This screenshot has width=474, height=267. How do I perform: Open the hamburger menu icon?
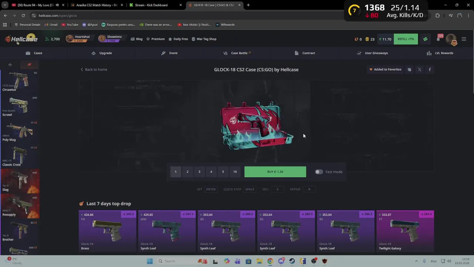(x=464, y=39)
